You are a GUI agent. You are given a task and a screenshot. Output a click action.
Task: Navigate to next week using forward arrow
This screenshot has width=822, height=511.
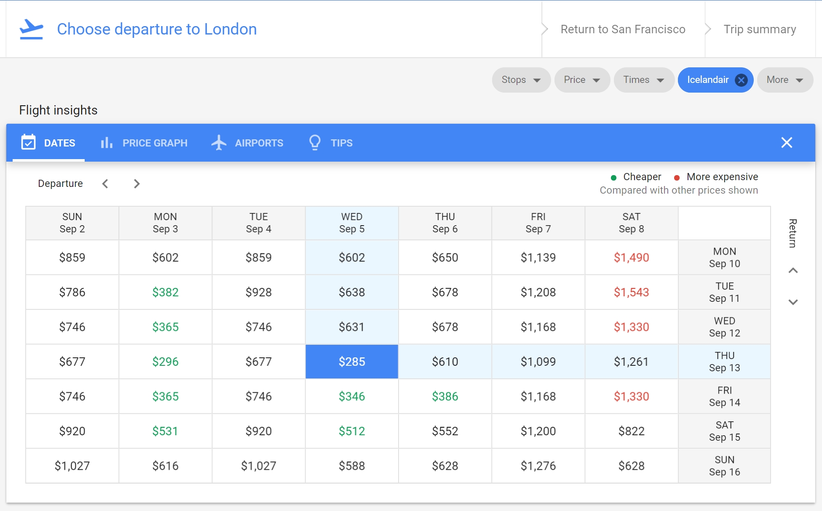pos(136,183)
